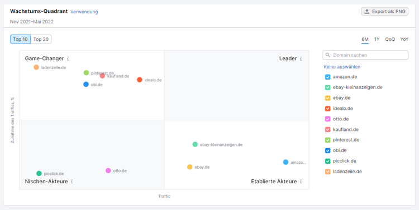419x210 pixels.
Task: Uncheck the ladenzeile.de checkbox
Action: click(328, 172)
